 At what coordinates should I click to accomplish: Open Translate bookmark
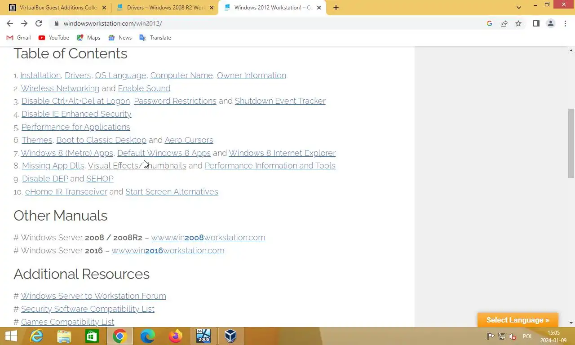point(155,38)
